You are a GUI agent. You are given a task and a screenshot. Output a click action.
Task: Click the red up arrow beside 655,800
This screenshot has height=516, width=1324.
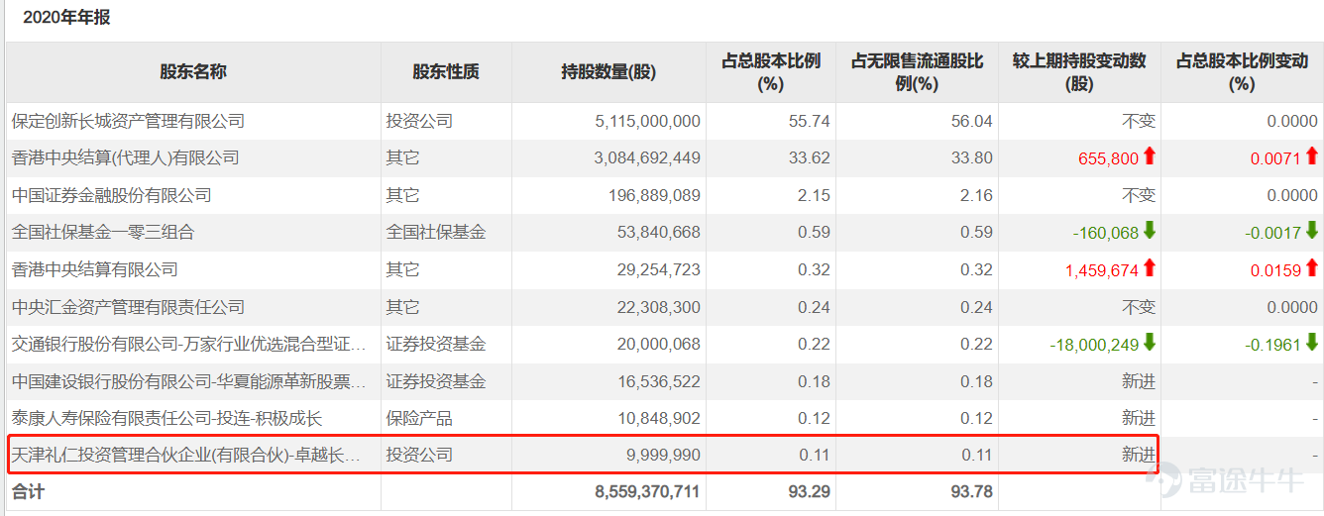point(1149,156)
